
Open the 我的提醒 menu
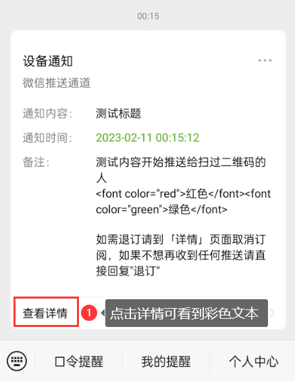coord(166,361)
